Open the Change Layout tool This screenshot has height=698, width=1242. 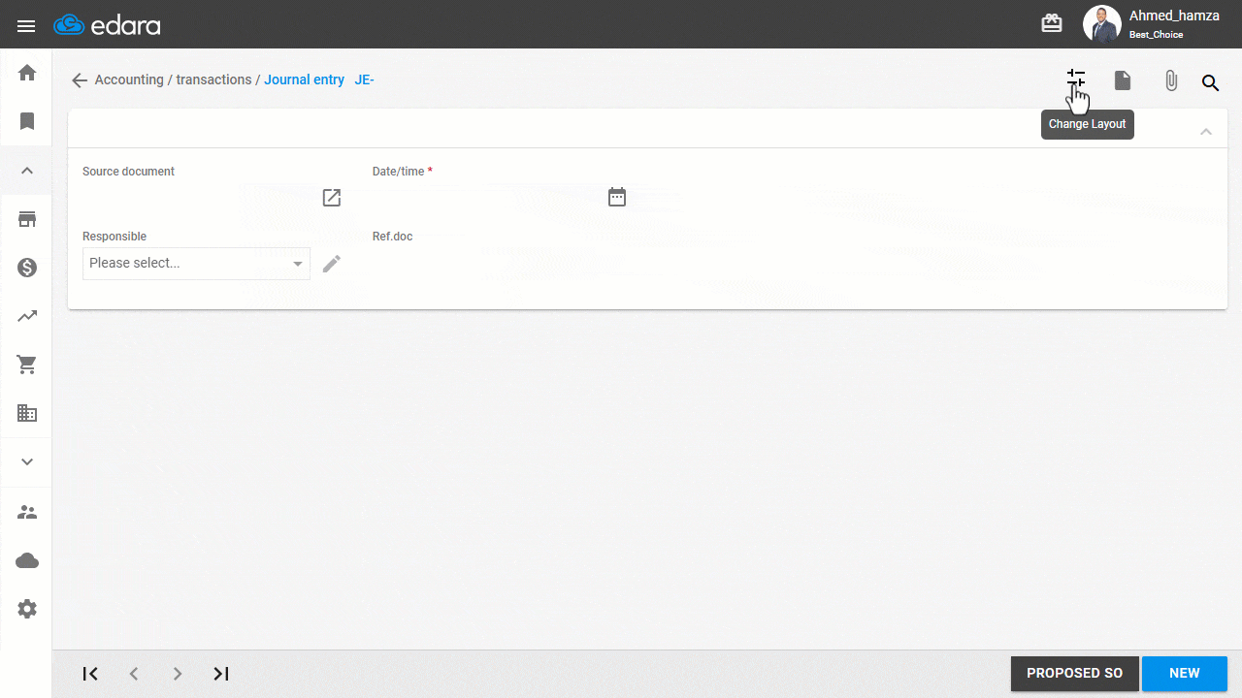[1075, 80]
